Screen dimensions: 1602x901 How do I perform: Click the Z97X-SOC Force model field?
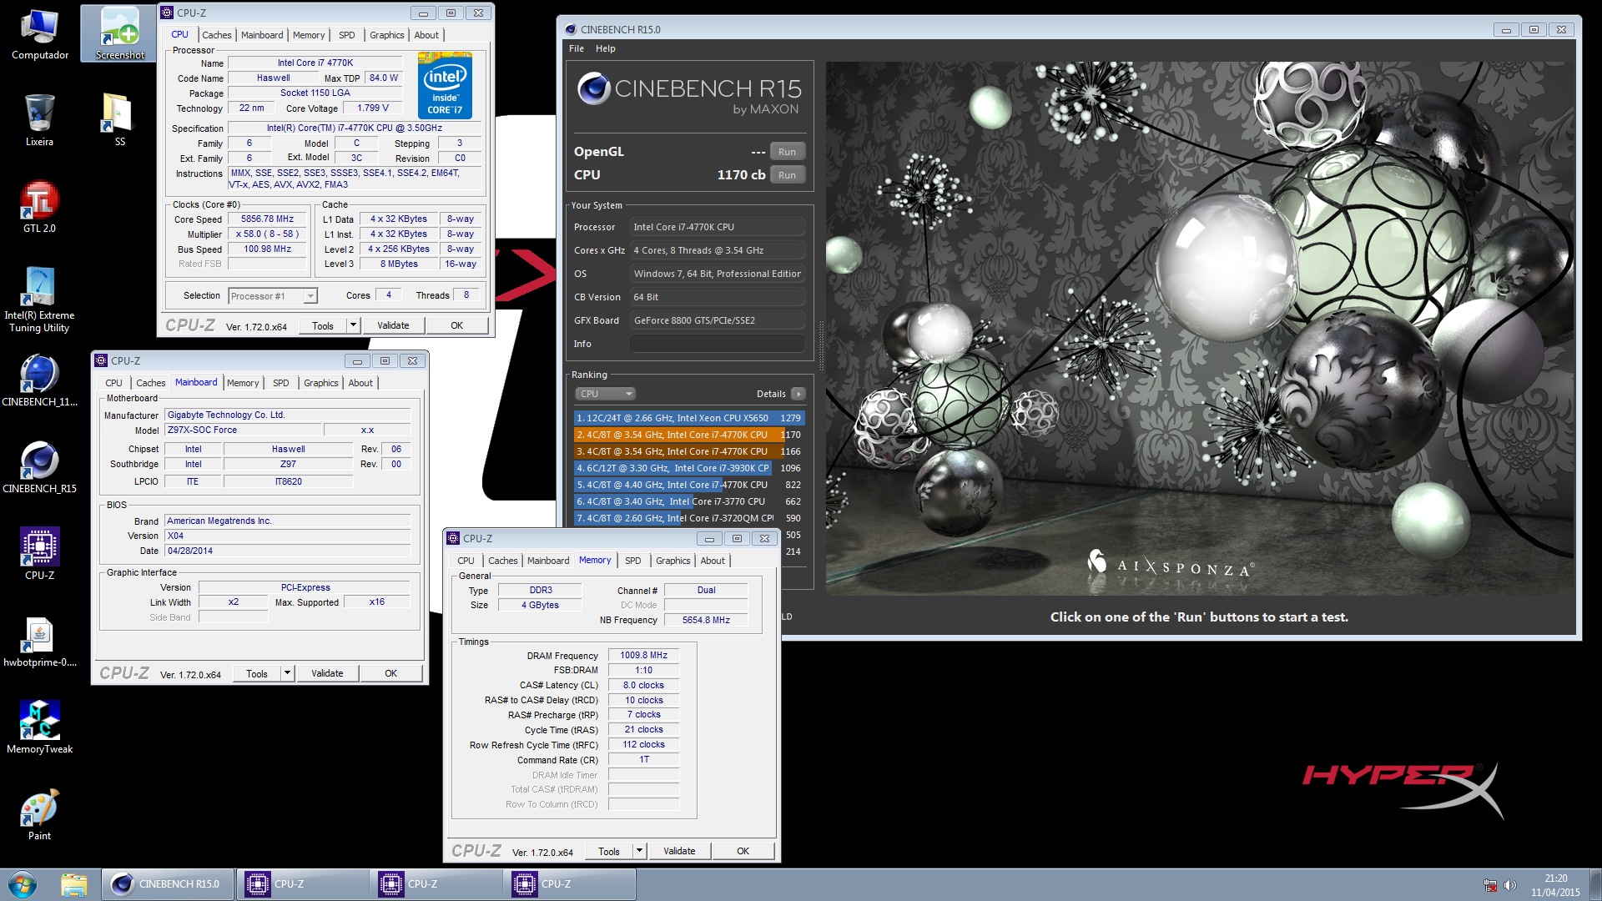(243, 430)
